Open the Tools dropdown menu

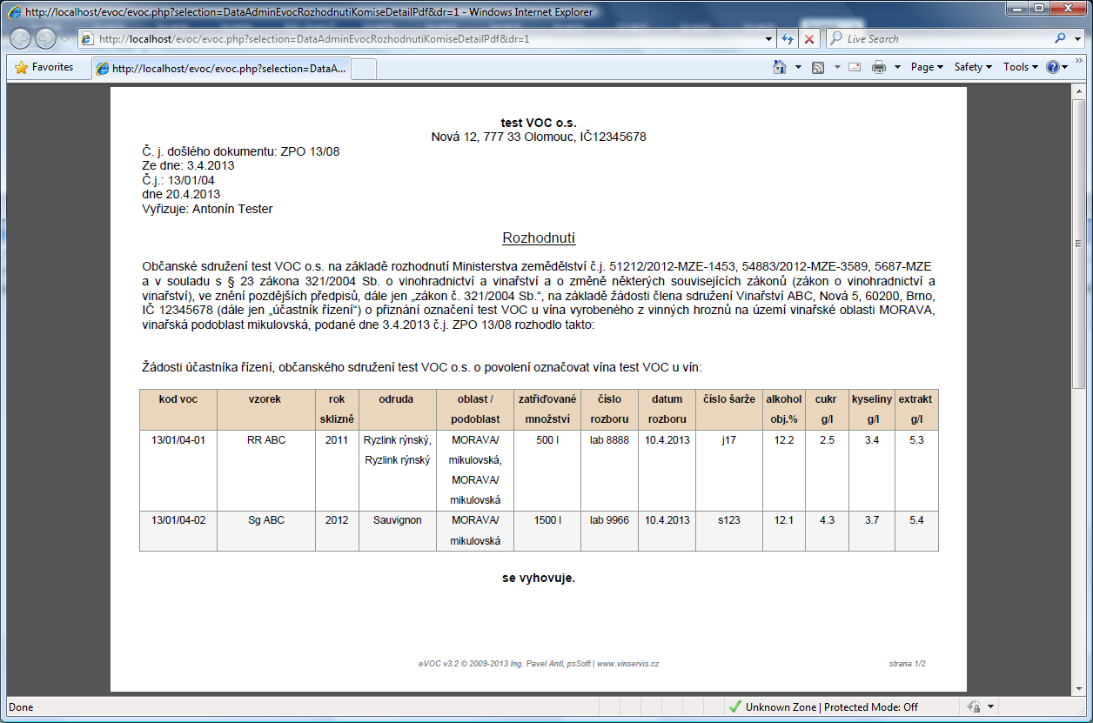point(1020,67)
